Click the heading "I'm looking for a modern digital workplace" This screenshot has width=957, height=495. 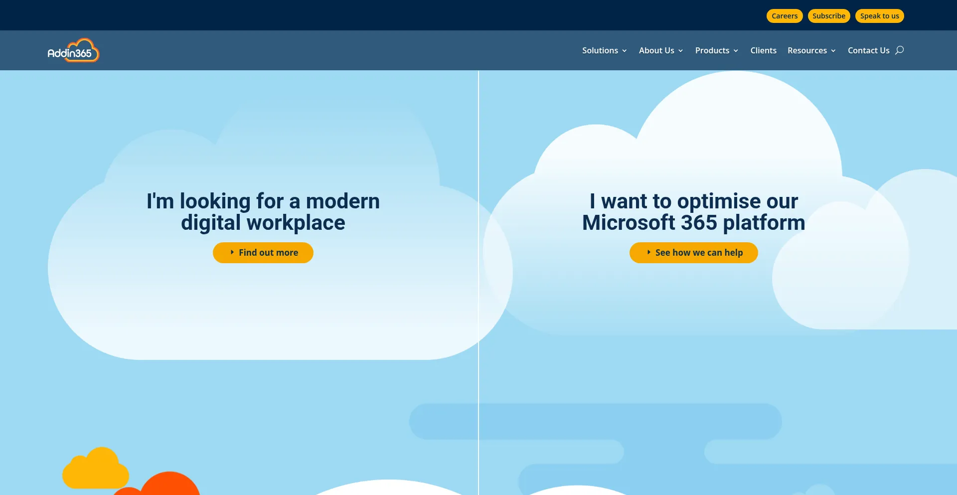point(263,212)
